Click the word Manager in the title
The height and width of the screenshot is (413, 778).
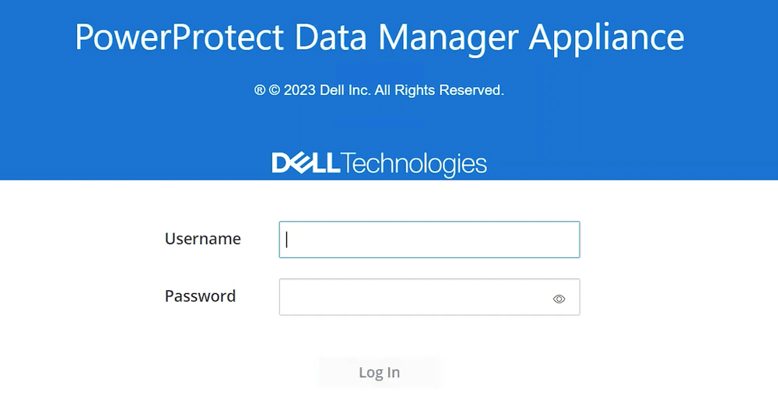[x=447, y=39]
